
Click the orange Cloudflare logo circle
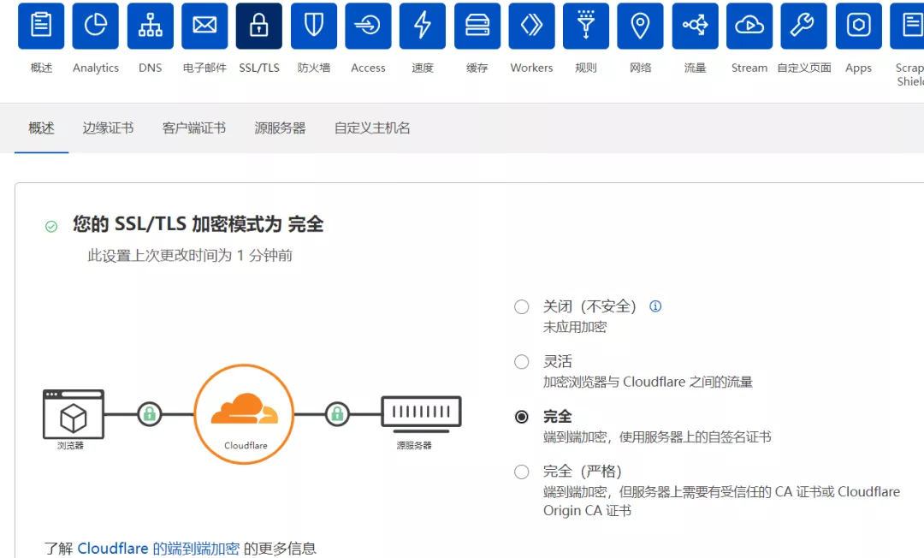244,414
